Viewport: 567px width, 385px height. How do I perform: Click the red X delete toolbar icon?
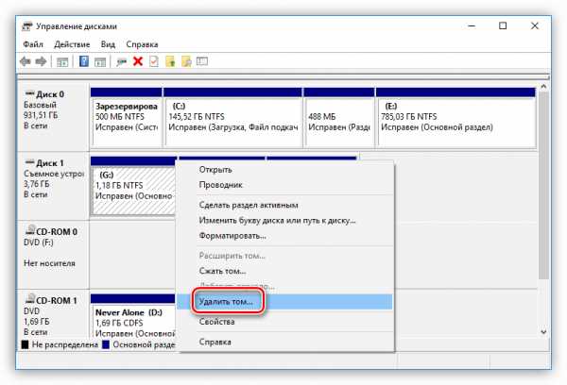138,61
